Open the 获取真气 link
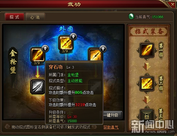This screenshot has height=136, width=177. pos(111,127)
